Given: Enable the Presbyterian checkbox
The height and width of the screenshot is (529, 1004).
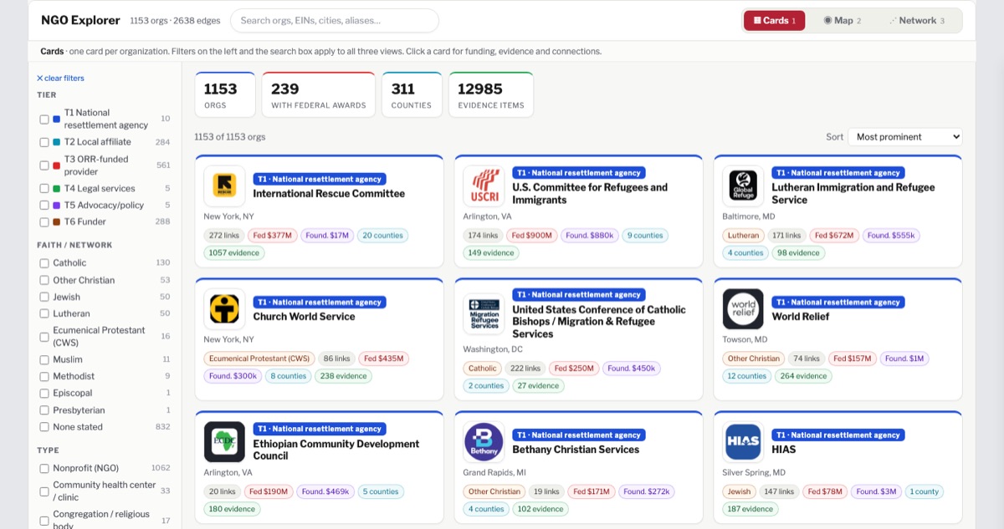Looking at the screenshot, I should point(44,410).
